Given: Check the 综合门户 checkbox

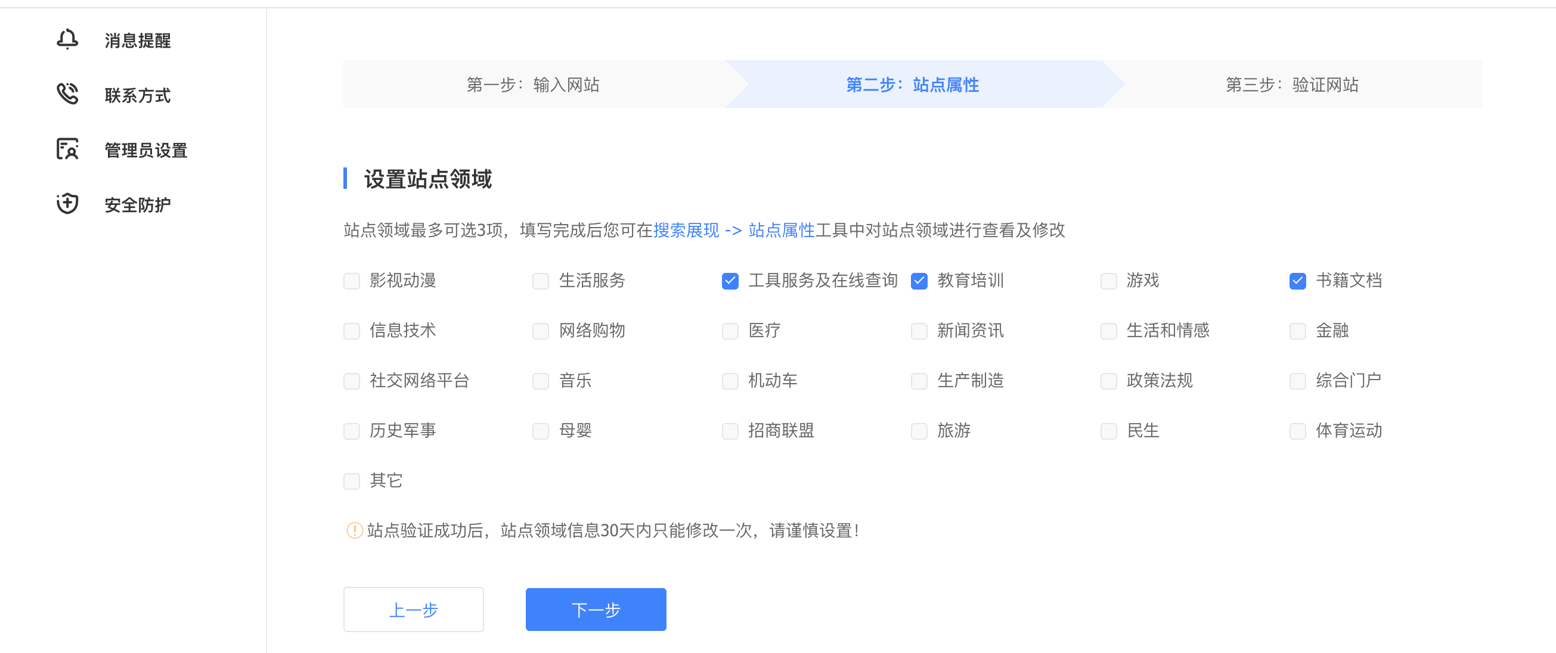Looking at the screenshot, I should click(1298, 381).
